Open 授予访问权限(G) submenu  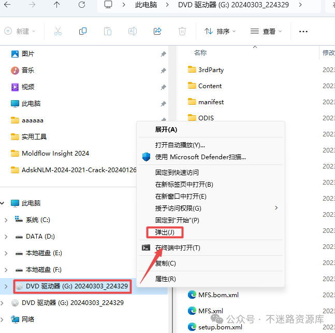coord(210,208)
